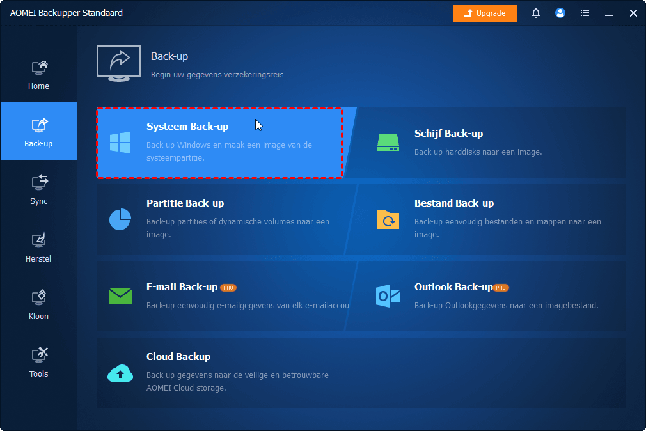Select the Back-up tab in sidebar

pos(39,131)
